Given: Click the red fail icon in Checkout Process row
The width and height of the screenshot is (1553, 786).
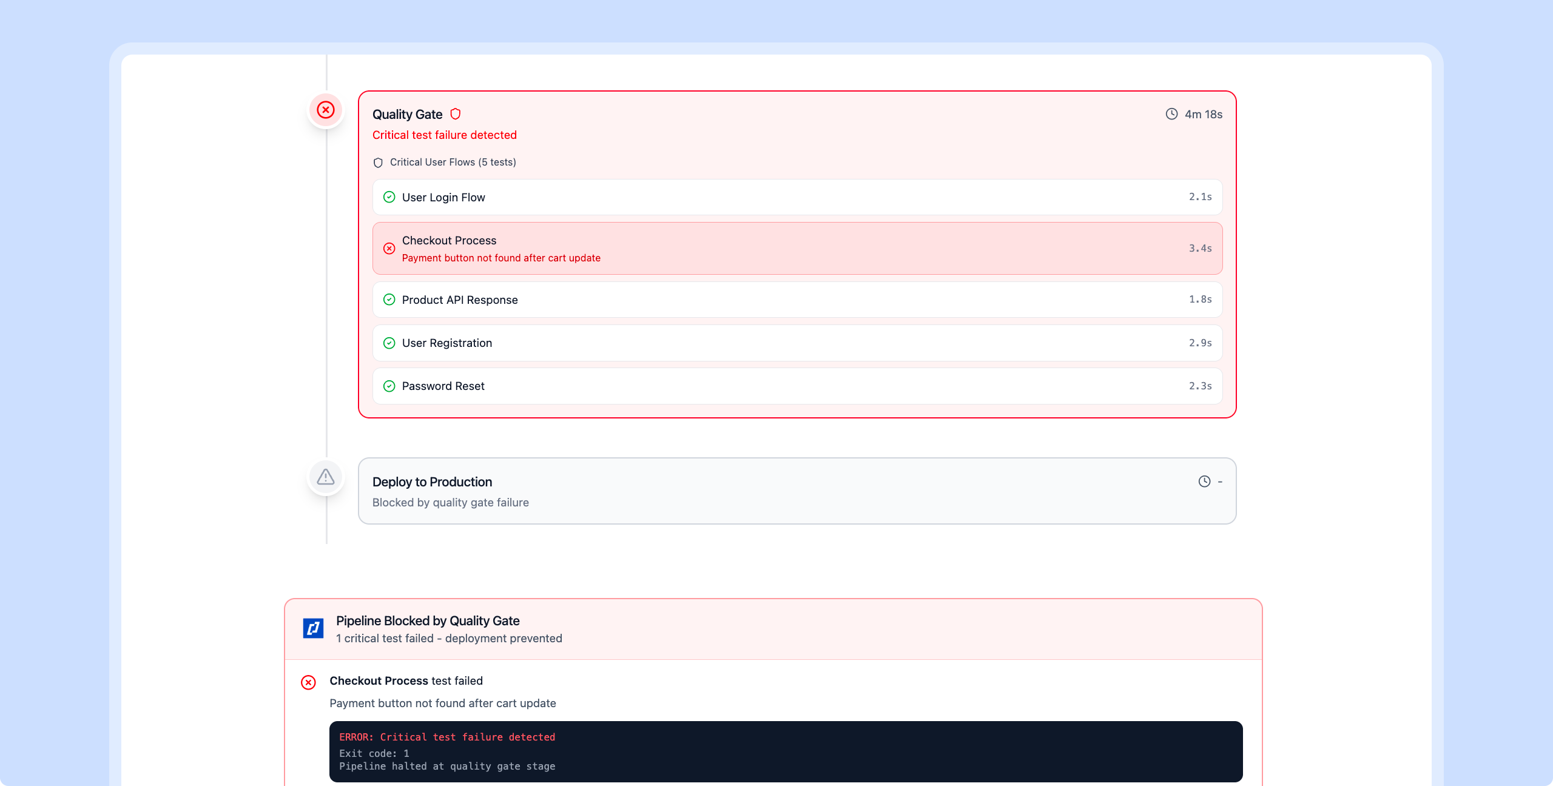Looking at the screenshot, I should click(x=389, y=249).
